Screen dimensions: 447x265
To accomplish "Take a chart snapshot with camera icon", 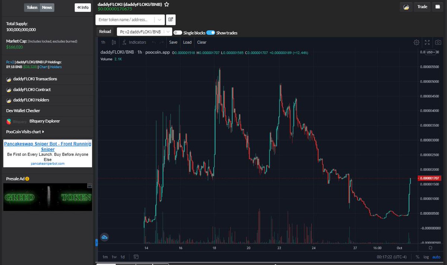I will [438, 42].
